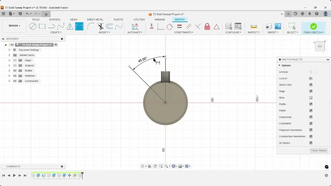
Task: Click the Insert Derive icon
Action: pyautogui.click(x=269, y=26)
